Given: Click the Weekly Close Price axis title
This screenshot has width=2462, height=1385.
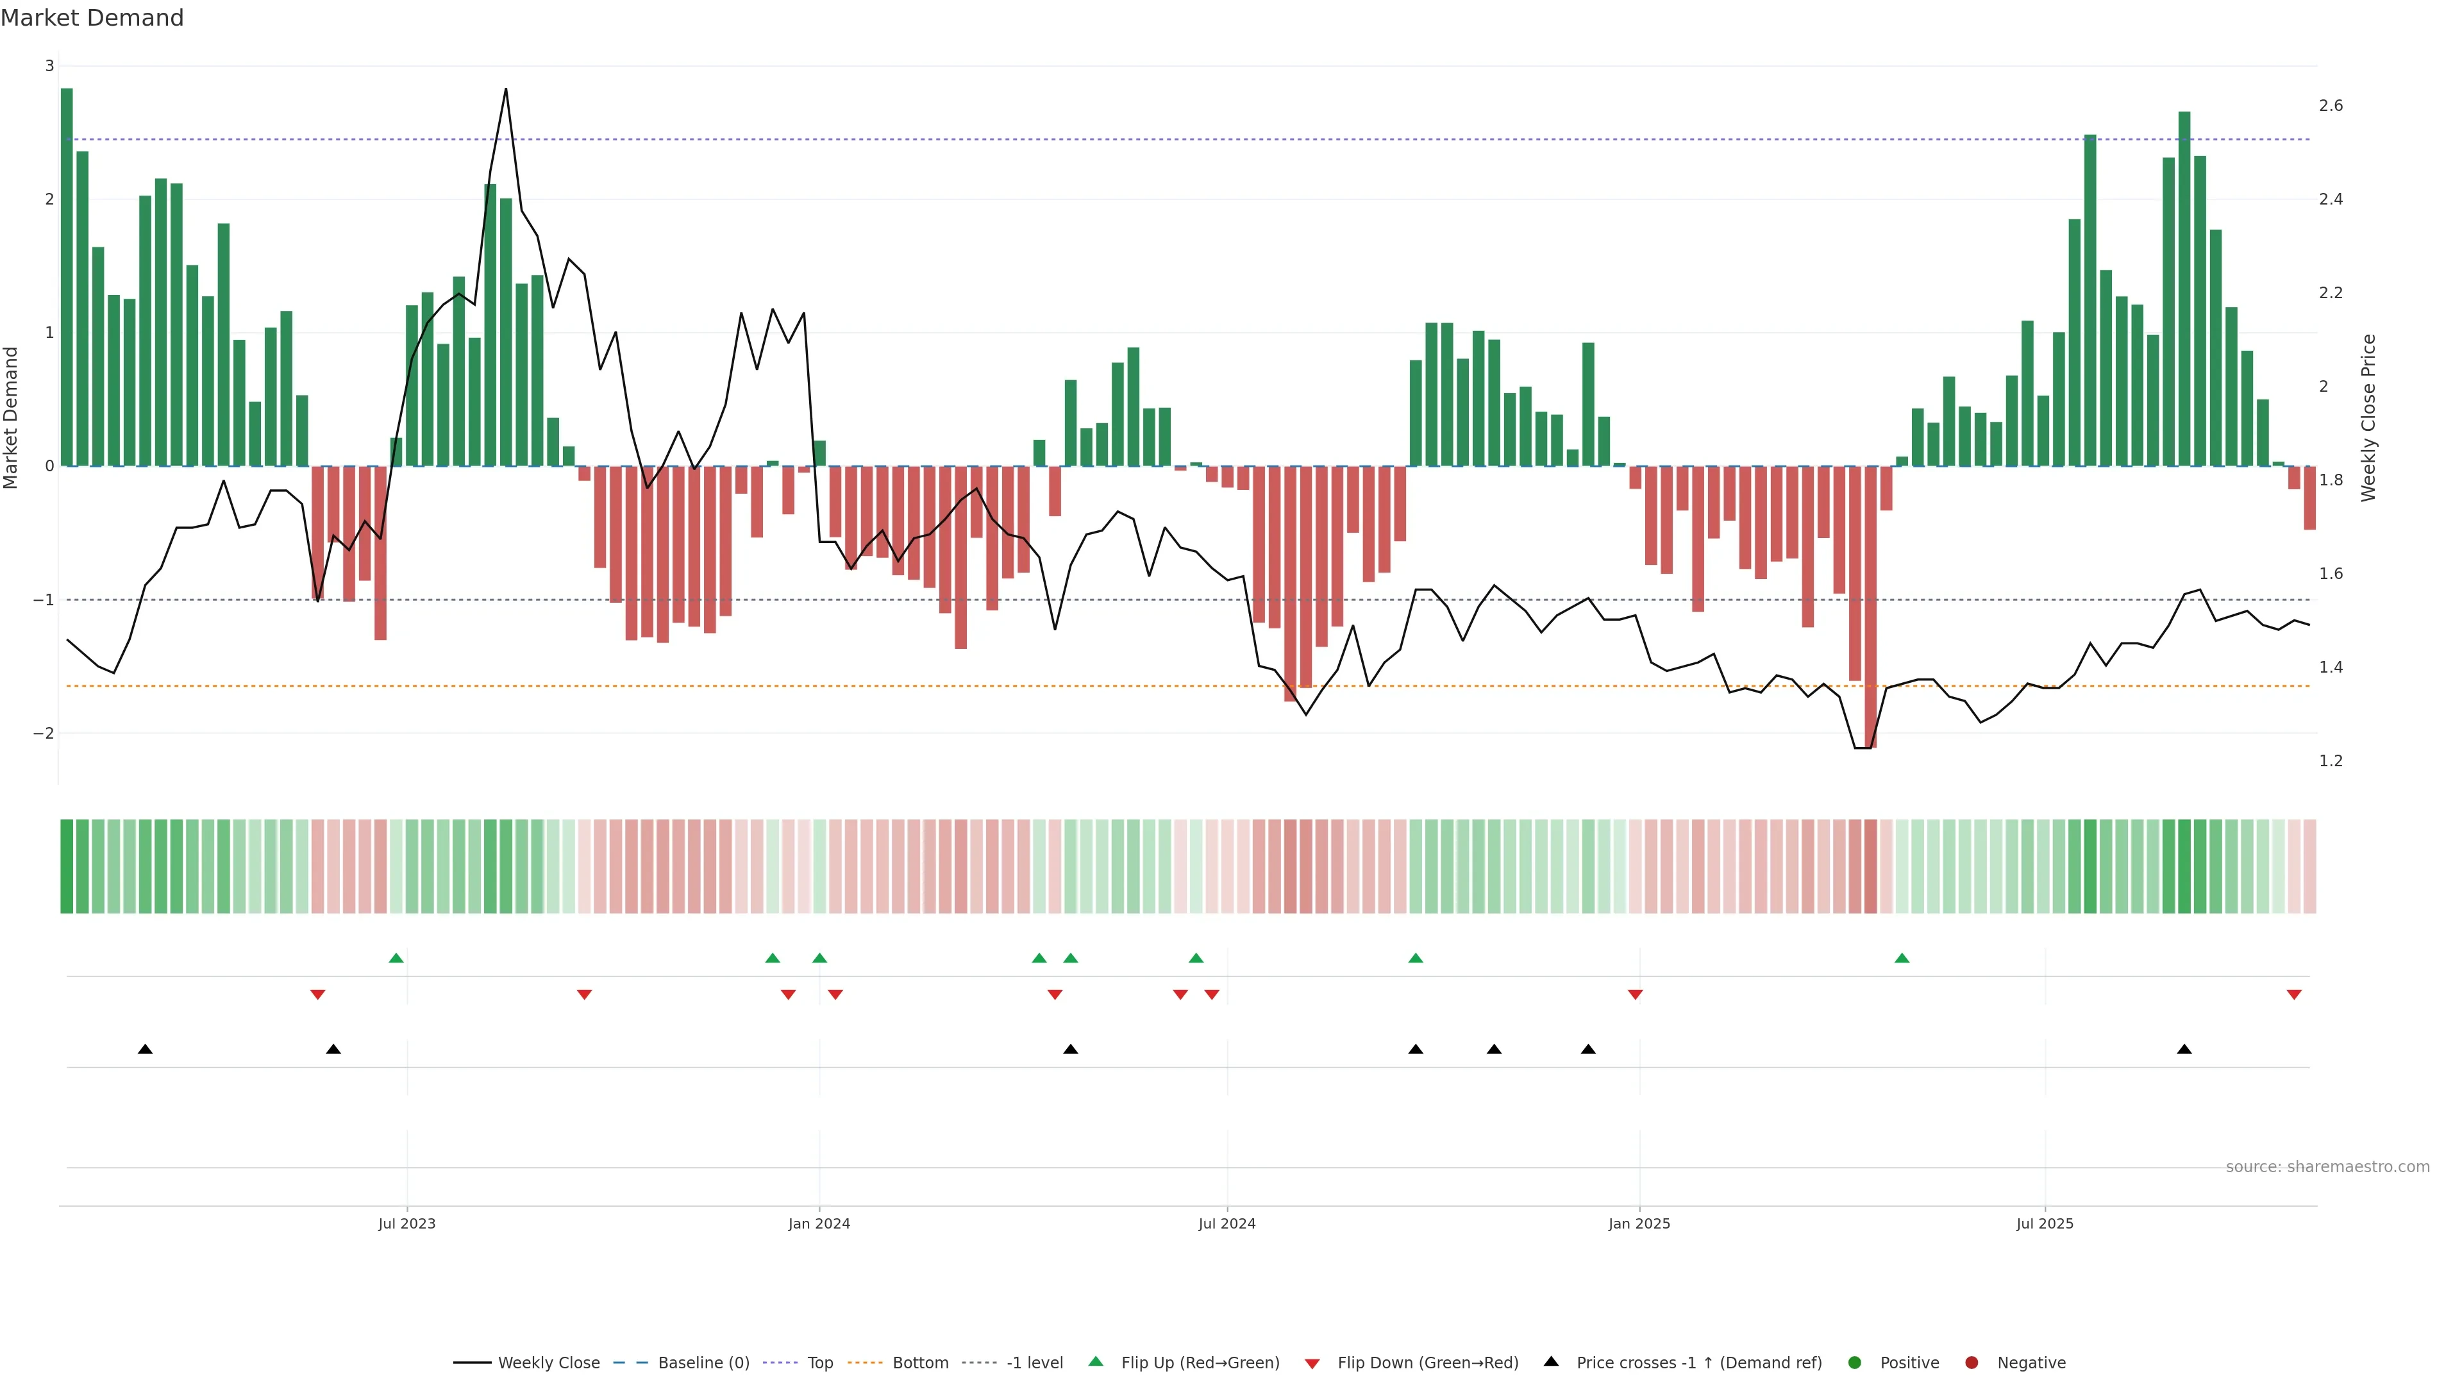Looking at the screenshot, I should coord(2367,417).
